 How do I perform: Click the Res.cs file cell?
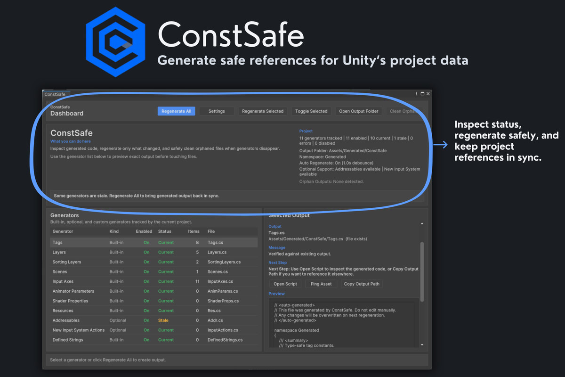tap(214, 311)
